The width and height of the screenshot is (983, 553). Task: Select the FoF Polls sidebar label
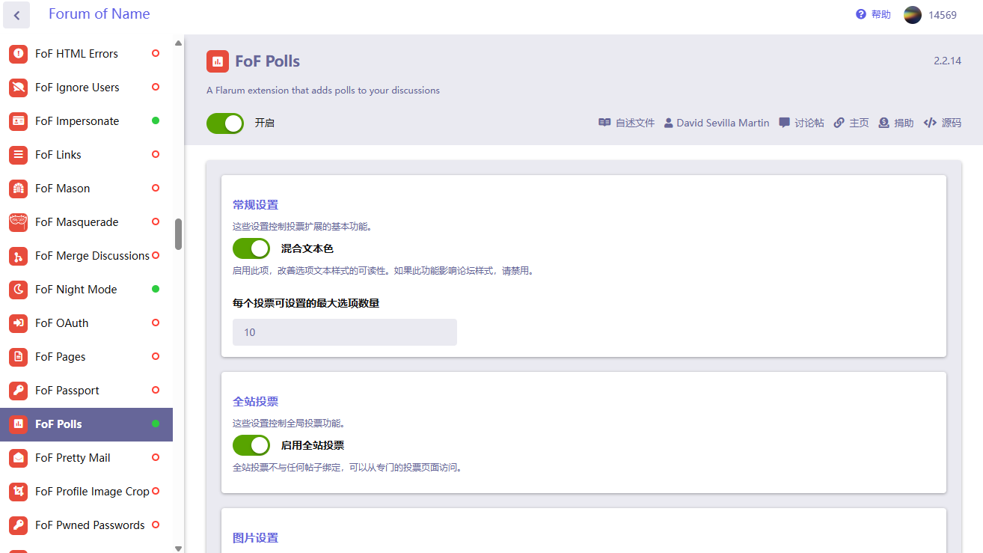(58, 424)
